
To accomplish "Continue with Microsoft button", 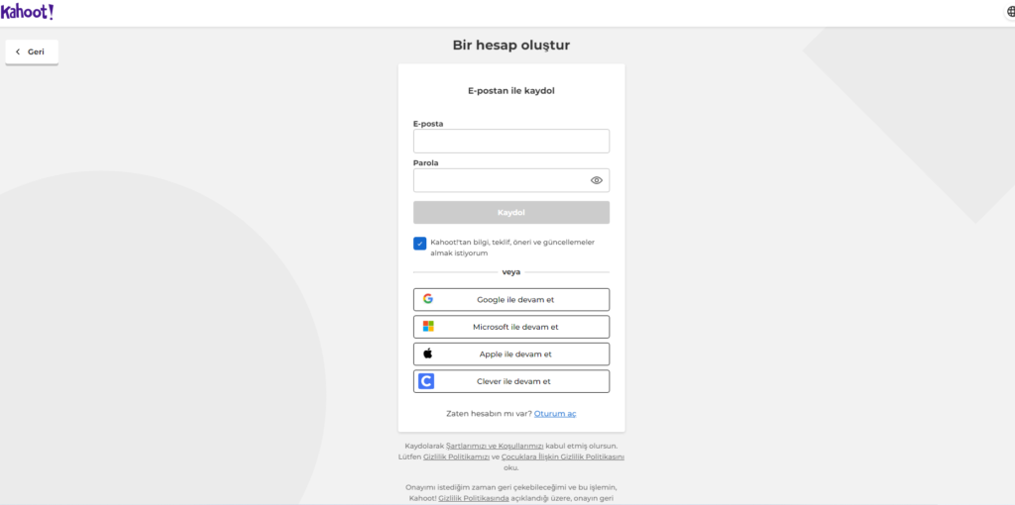I will point(511,327).
